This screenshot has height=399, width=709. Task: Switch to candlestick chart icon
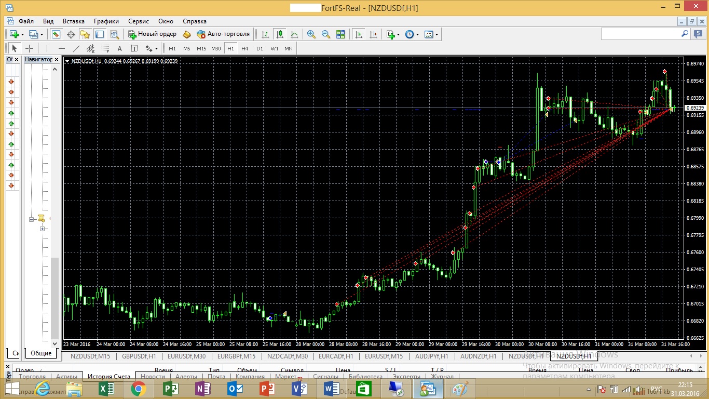click(280, 34)
